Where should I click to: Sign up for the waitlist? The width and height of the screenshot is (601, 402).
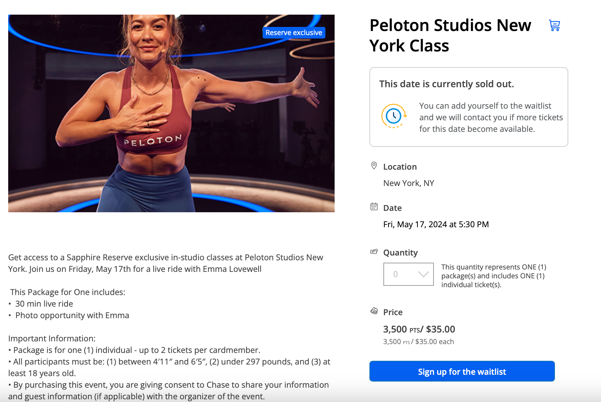462,371
